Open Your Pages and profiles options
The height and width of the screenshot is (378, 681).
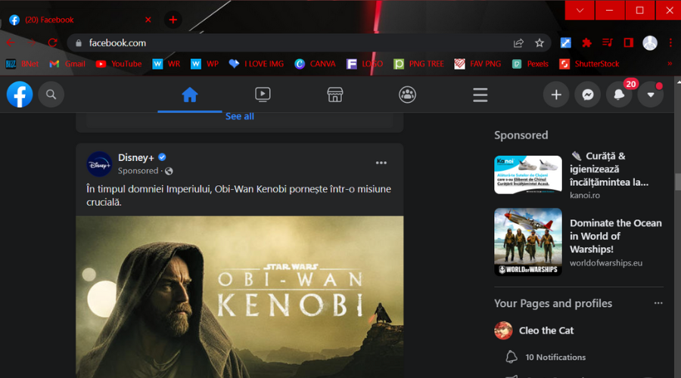click(x=658, y=303)
